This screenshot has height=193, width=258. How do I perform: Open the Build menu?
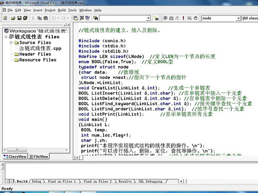click(x=62, y=10)
